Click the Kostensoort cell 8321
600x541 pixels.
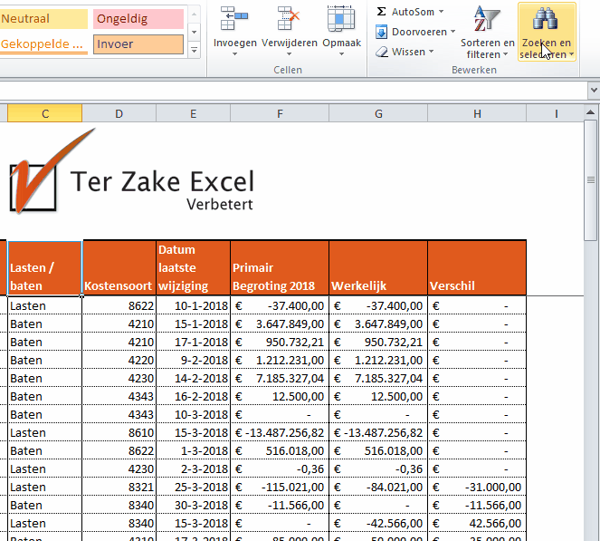119,488
